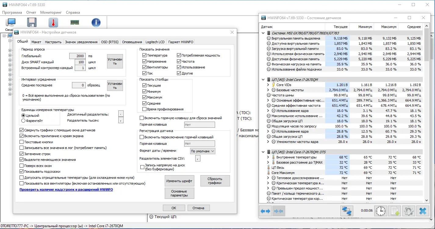
Task: Expand the Внутренние температуры row
Action: coord(268,157)
